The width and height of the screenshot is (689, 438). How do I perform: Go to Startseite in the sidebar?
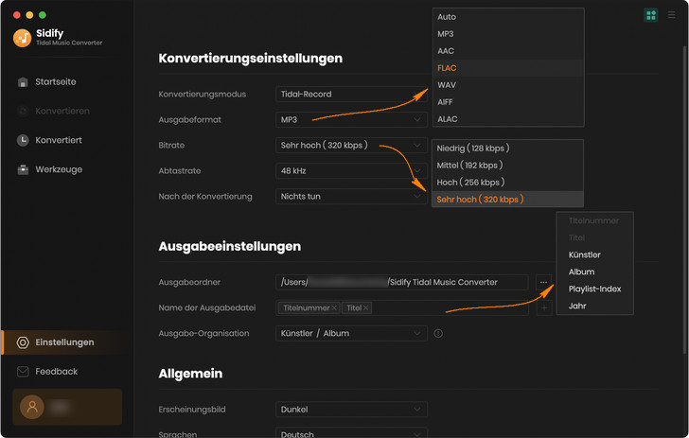click(x=55, y=82)
